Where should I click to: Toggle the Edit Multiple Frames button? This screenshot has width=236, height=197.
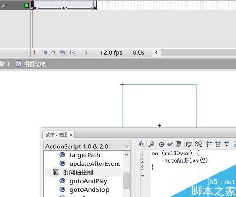coord(62,52)
